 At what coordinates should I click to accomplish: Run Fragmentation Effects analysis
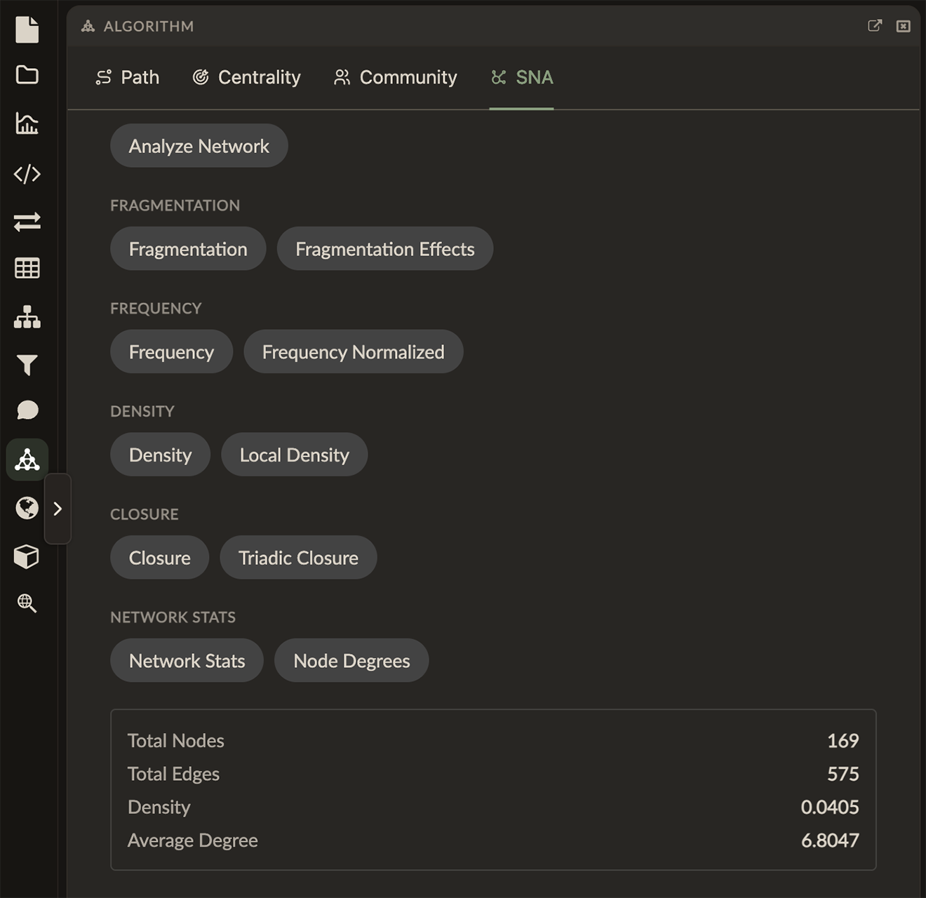[385, 249]
